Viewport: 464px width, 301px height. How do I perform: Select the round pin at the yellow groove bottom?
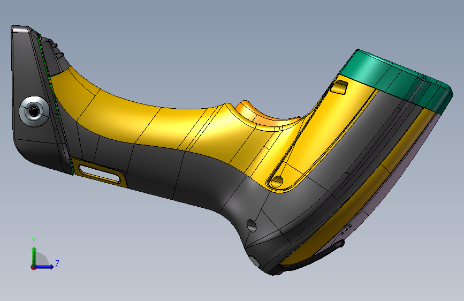click(x=277, y=180)
